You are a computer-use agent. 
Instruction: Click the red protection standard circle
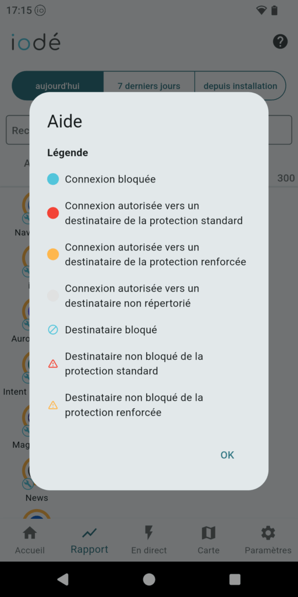pos(53,213)
